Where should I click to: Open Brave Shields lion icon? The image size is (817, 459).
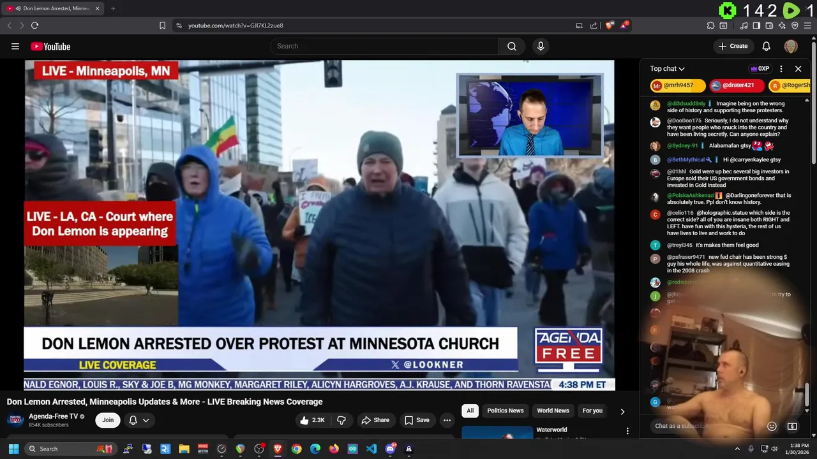(x=610, y=25)
